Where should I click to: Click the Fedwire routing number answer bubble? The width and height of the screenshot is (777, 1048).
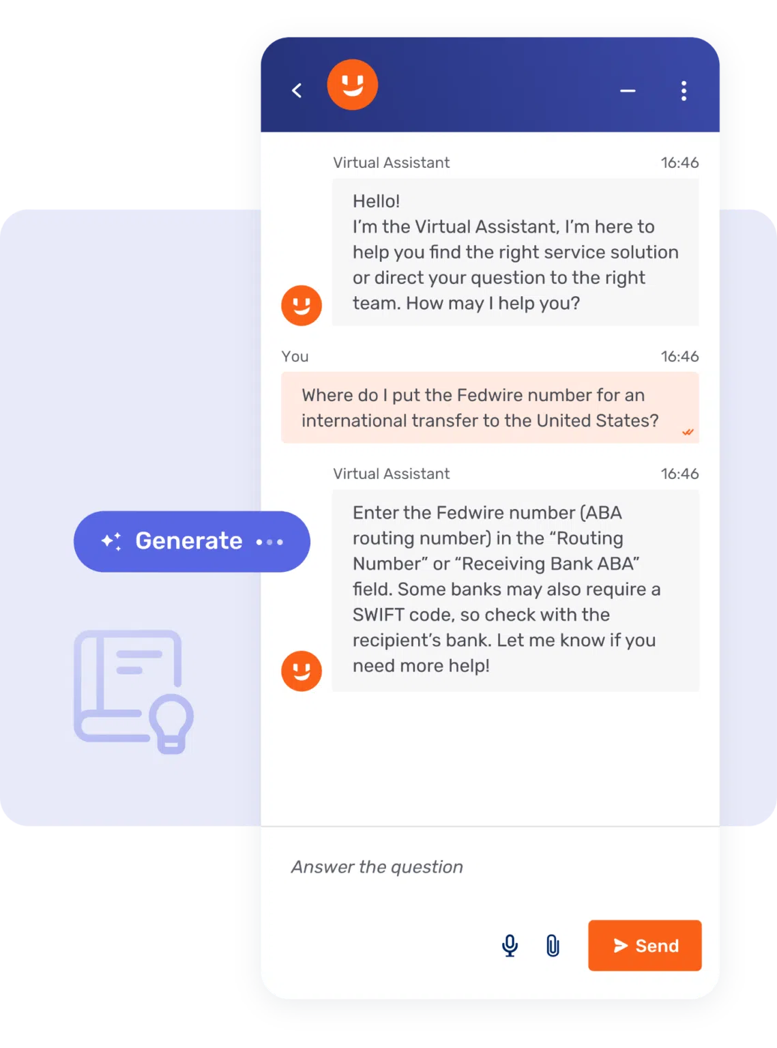pos(515,589)
